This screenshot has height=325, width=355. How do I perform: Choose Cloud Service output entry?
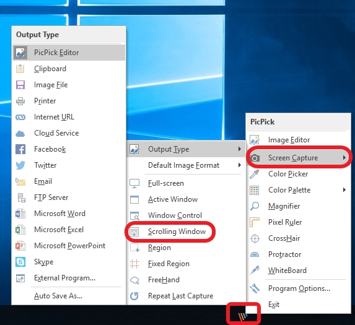pos(69,133)
